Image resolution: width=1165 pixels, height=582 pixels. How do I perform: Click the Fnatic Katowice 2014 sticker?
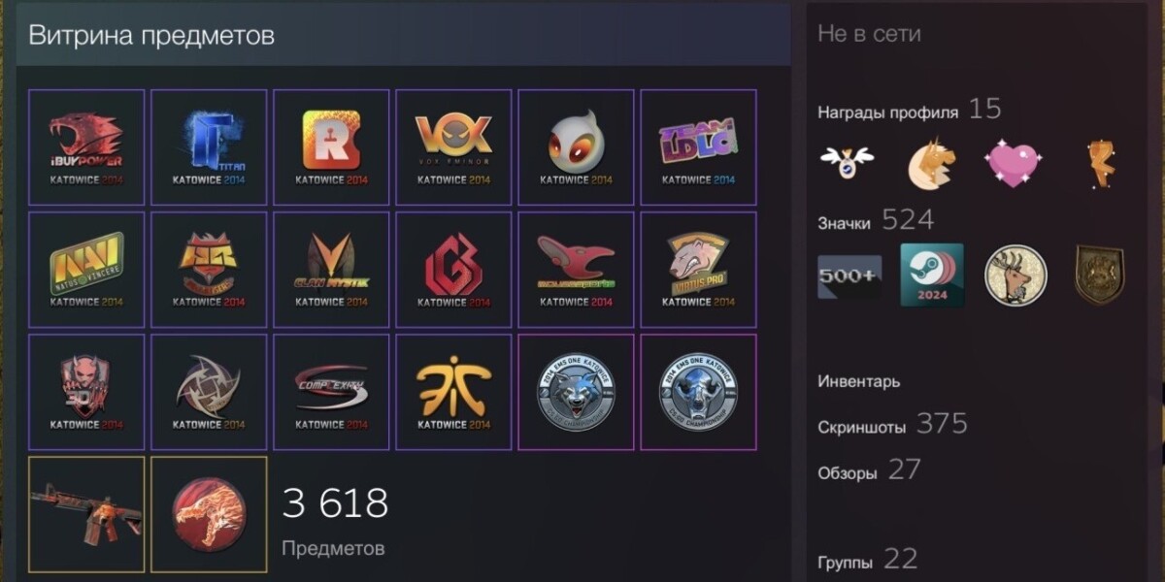[453, 392]
